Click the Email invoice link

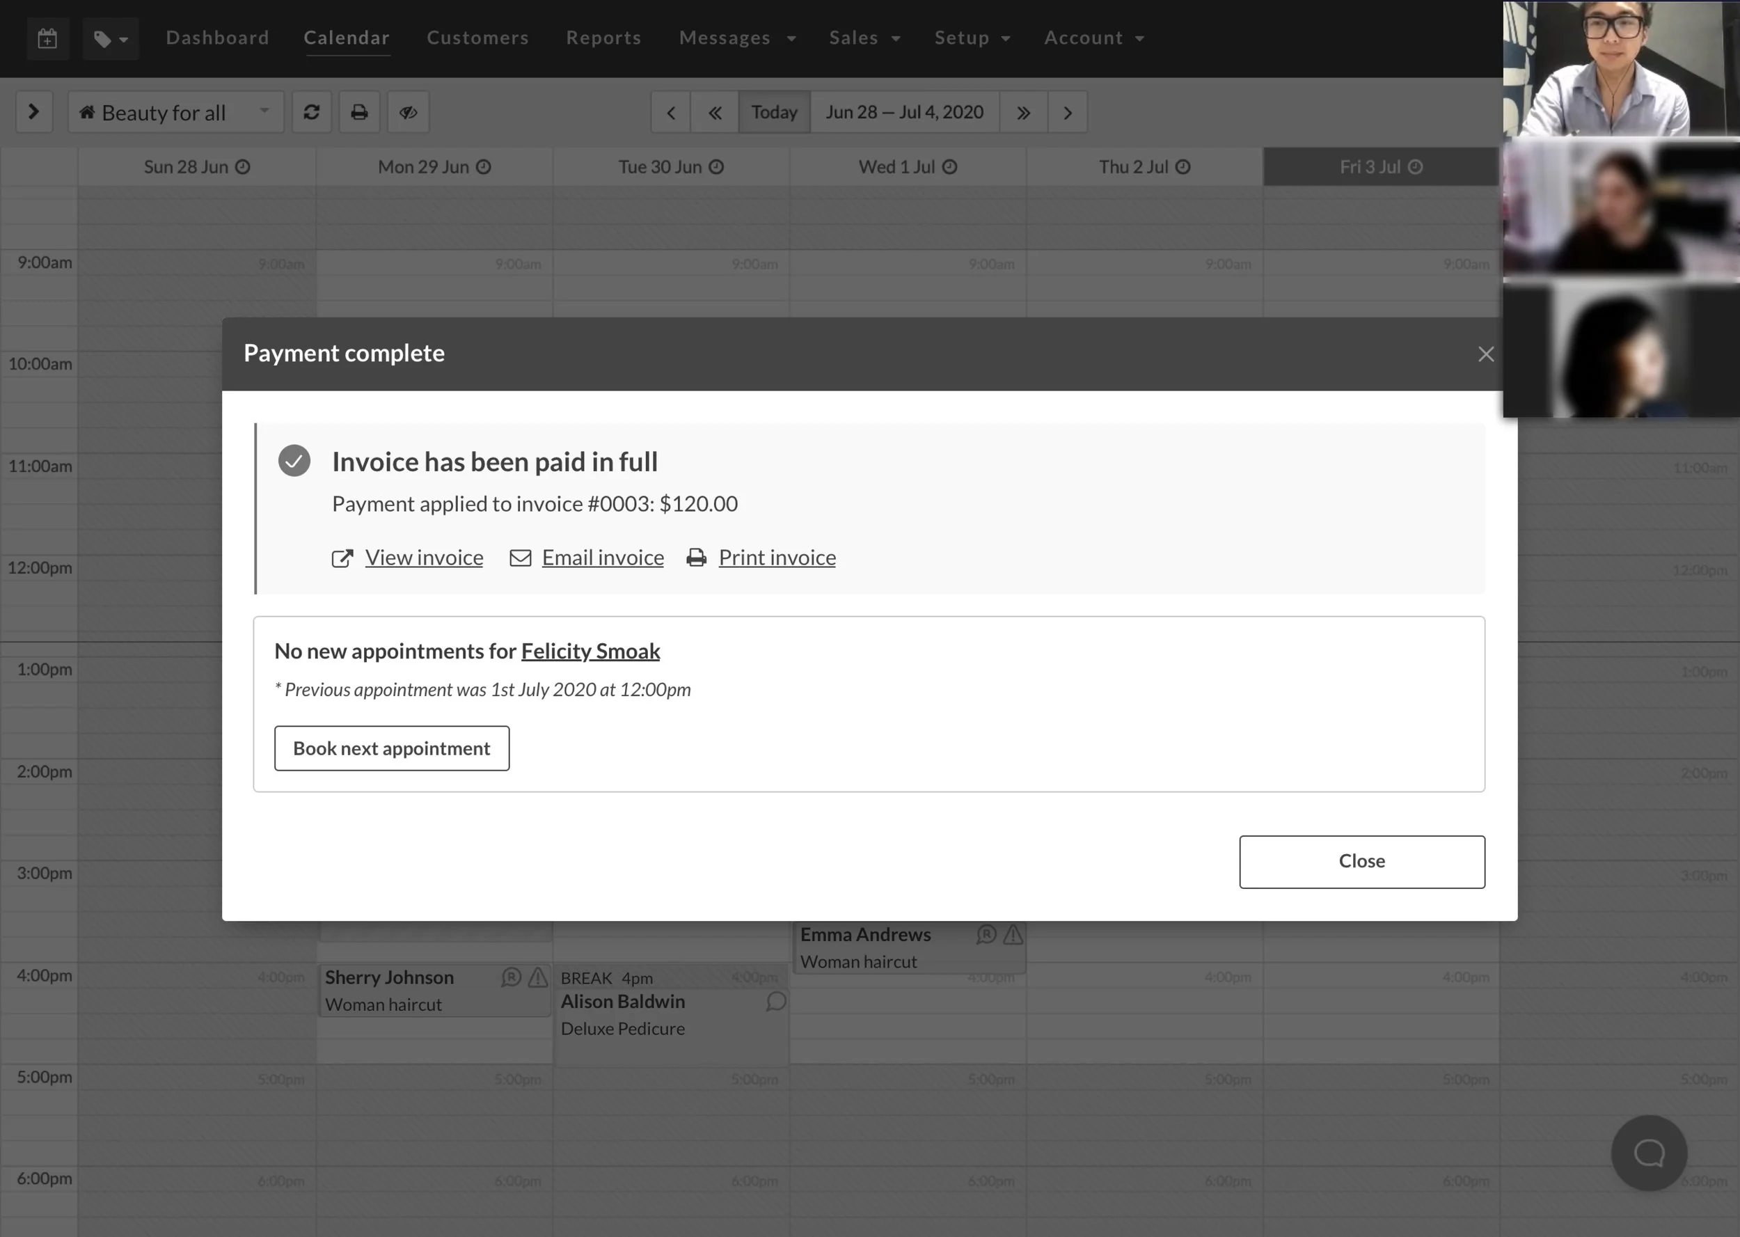tap(602, 558)
